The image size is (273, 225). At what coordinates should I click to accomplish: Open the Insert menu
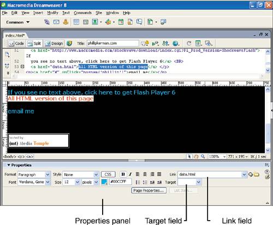pyautogui.click(x=38, y=13)
